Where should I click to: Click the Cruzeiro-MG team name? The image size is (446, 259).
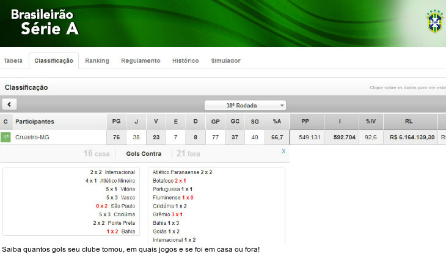point(32,137)
